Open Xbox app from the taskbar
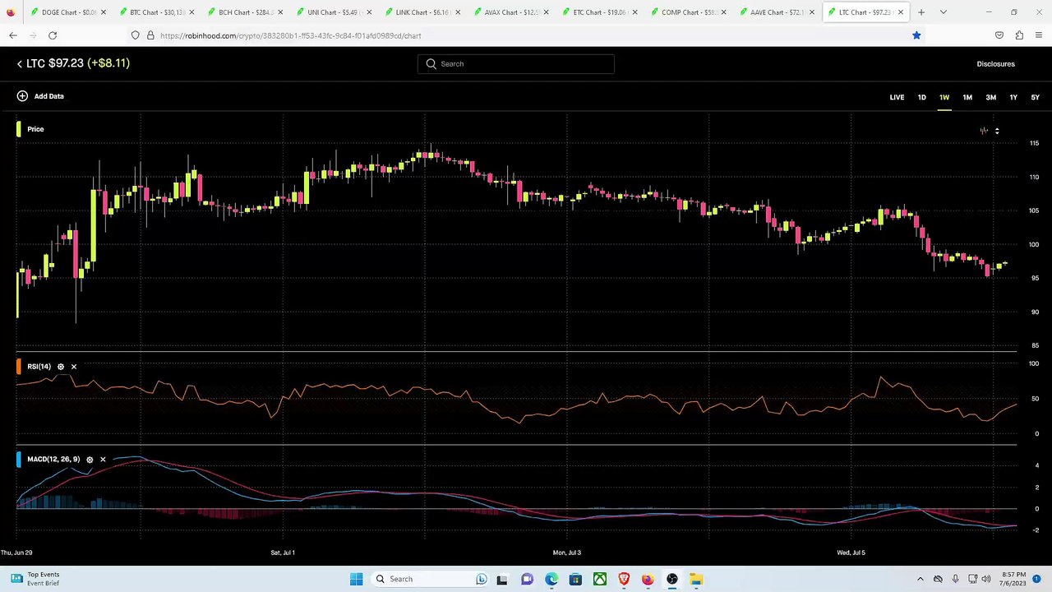Viewport: 1052px width, 592px height. click(x=600, y=579)
